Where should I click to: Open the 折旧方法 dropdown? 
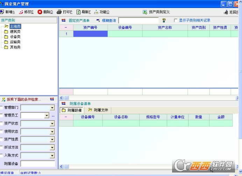(52, 148)
